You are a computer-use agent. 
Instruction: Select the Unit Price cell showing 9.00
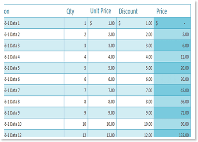coord(102,113)
